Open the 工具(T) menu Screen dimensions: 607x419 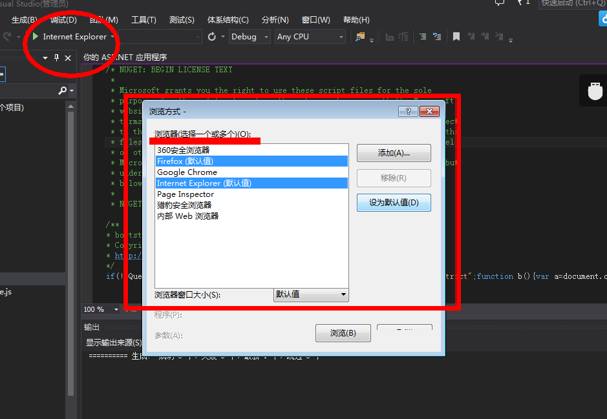[x=144, y=20]
